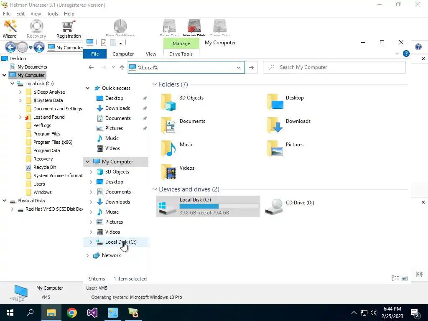428x321 pixels.
Task: Click Properties icon in quick access toolbar
Action: point(104,42)
